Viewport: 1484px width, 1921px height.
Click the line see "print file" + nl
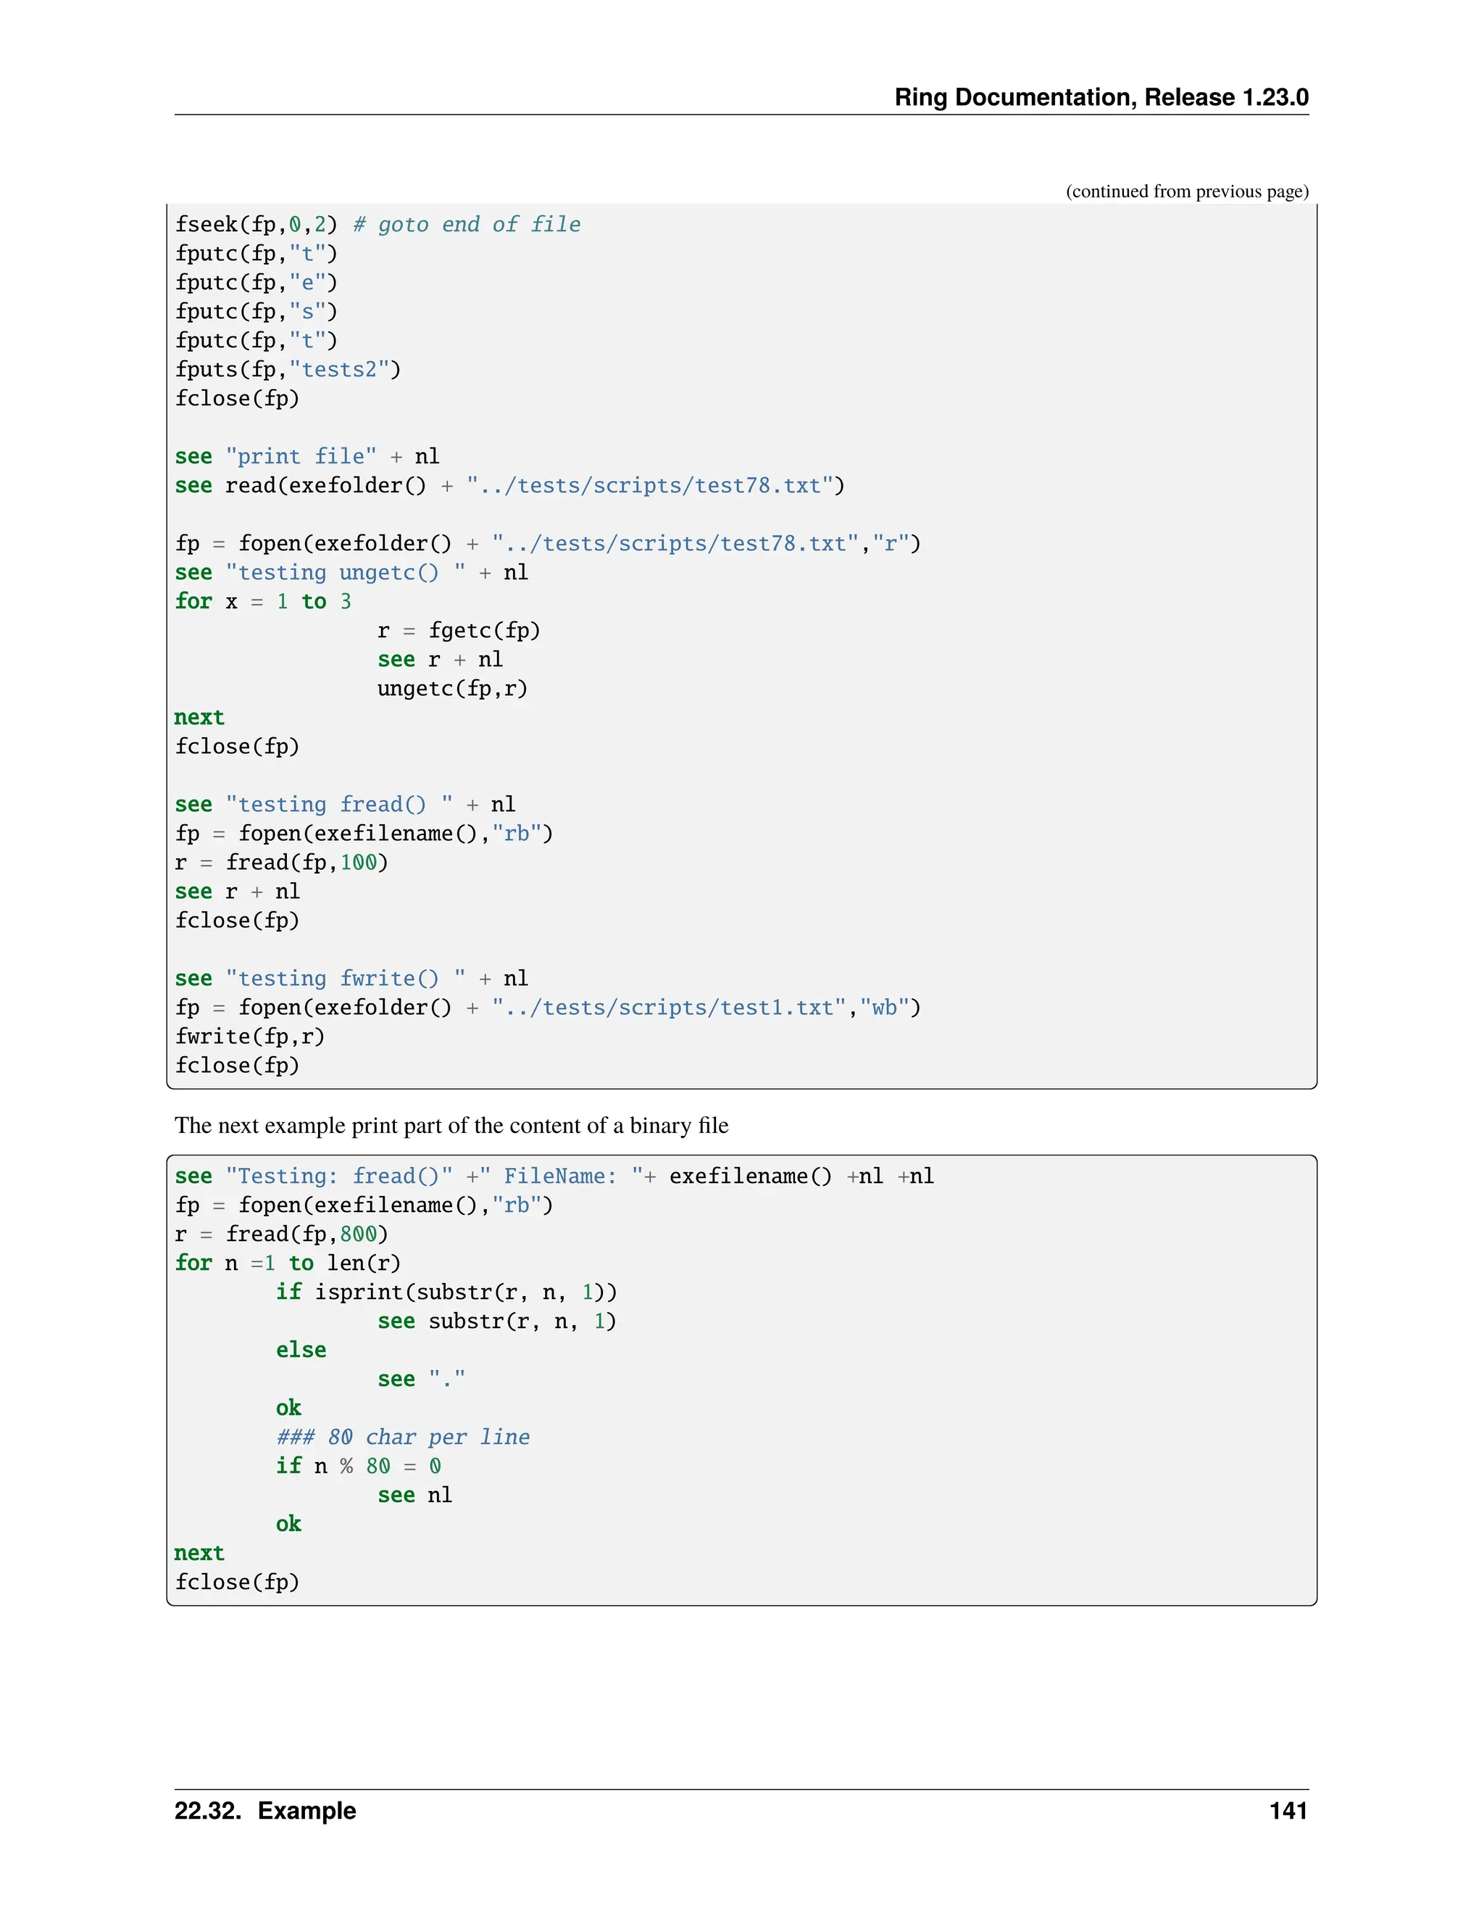tap(307, 457)
